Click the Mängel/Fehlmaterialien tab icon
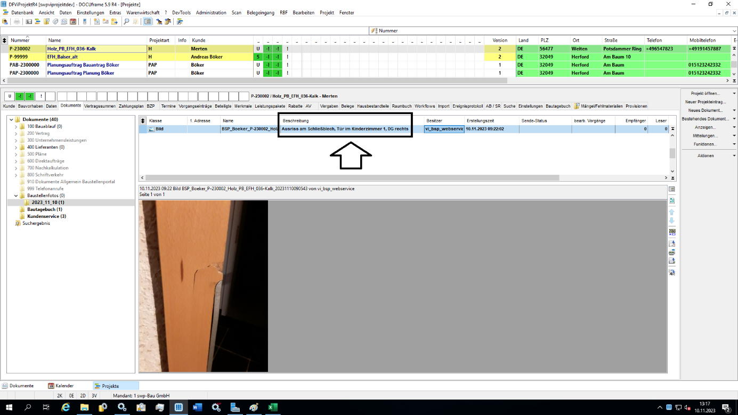738x415 pixels. click(577, 106)
